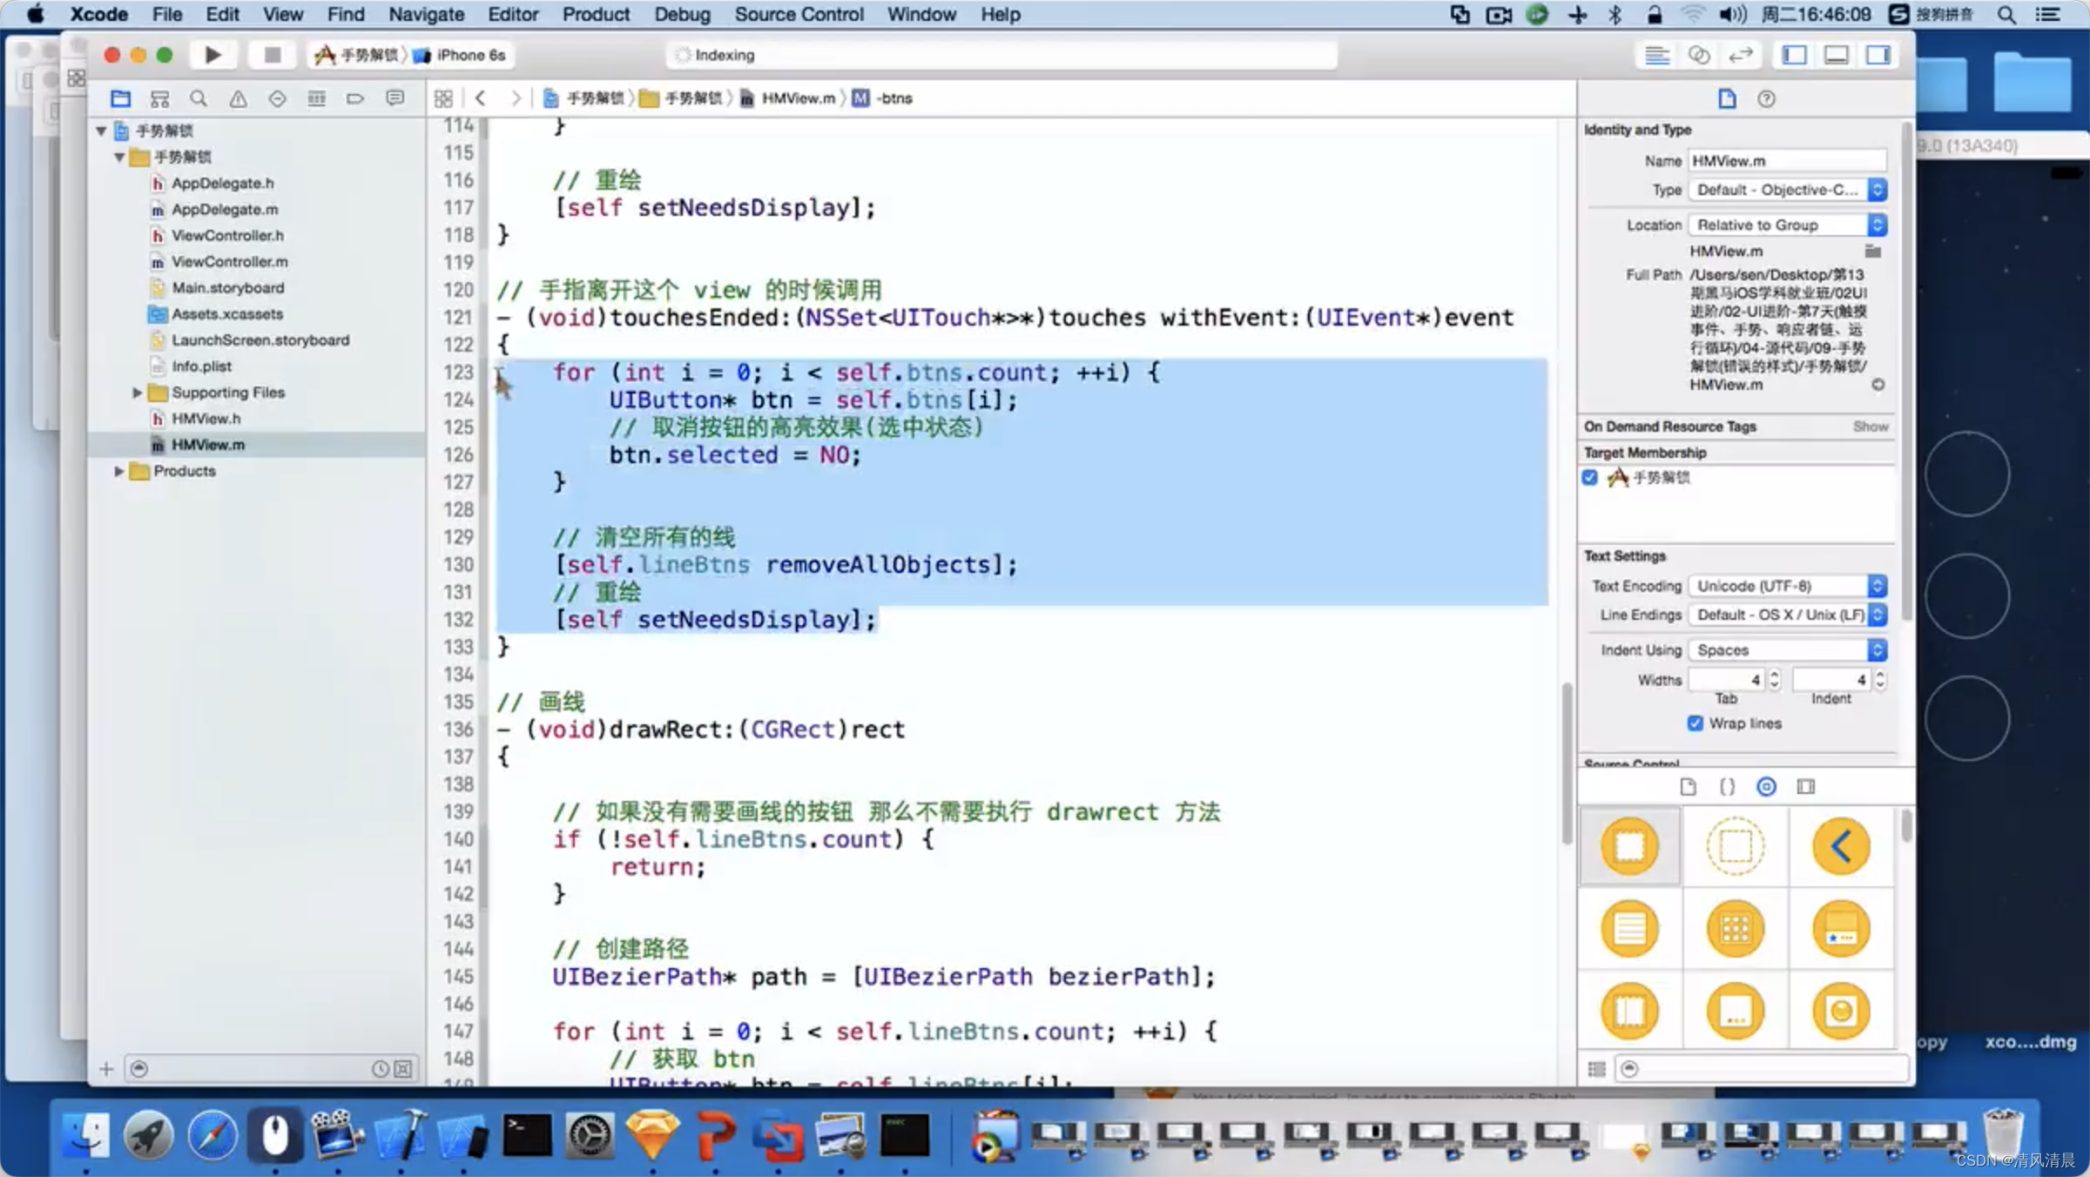This screenshot has width=2090, height=1177.
Task: Collapse the root 手势解锁 project disclosure triangle
Action: 101,131
